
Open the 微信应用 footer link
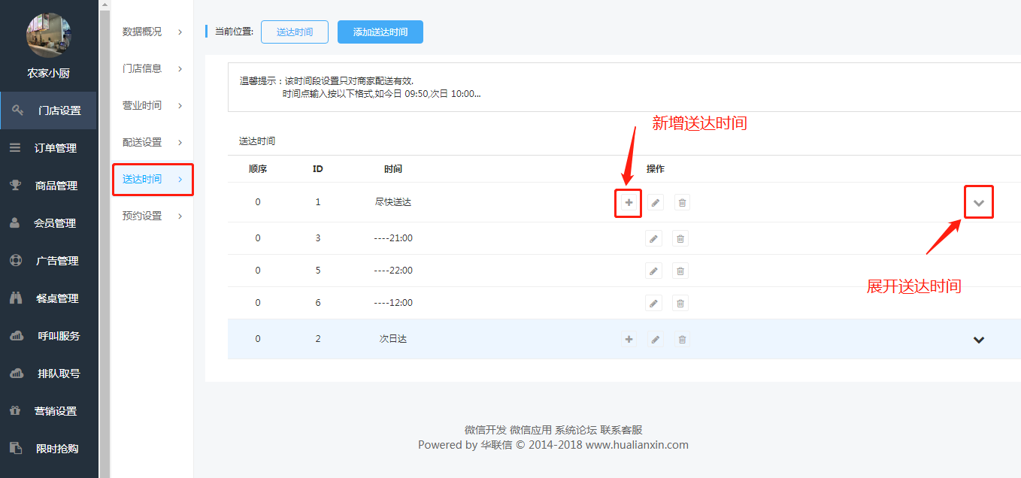pos(531,430)
